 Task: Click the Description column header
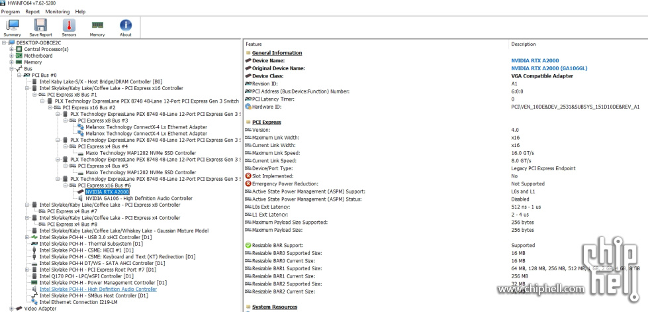pos(523,44)
